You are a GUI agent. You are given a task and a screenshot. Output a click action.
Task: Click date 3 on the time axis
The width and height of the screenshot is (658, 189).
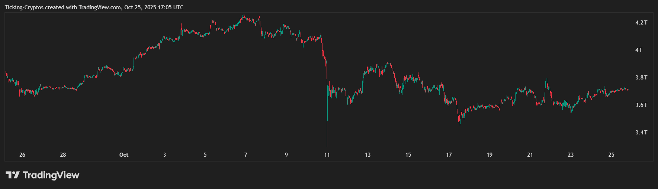click(164, 155)
